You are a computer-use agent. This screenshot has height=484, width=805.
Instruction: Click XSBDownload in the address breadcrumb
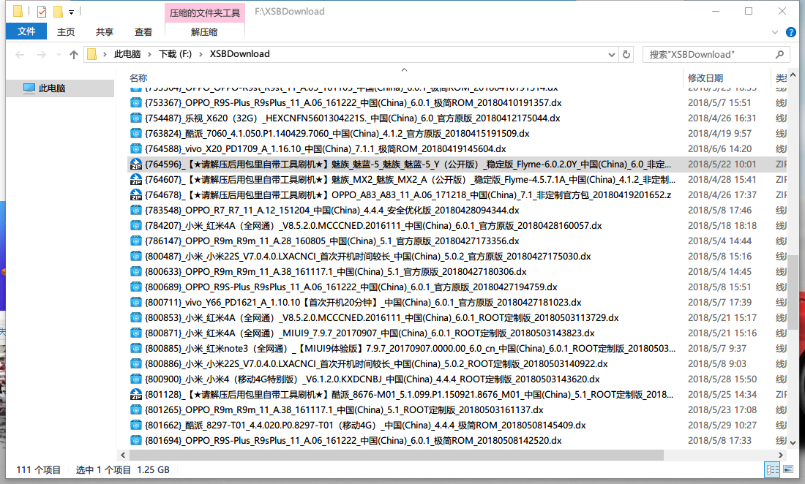(x=240, y=54)
